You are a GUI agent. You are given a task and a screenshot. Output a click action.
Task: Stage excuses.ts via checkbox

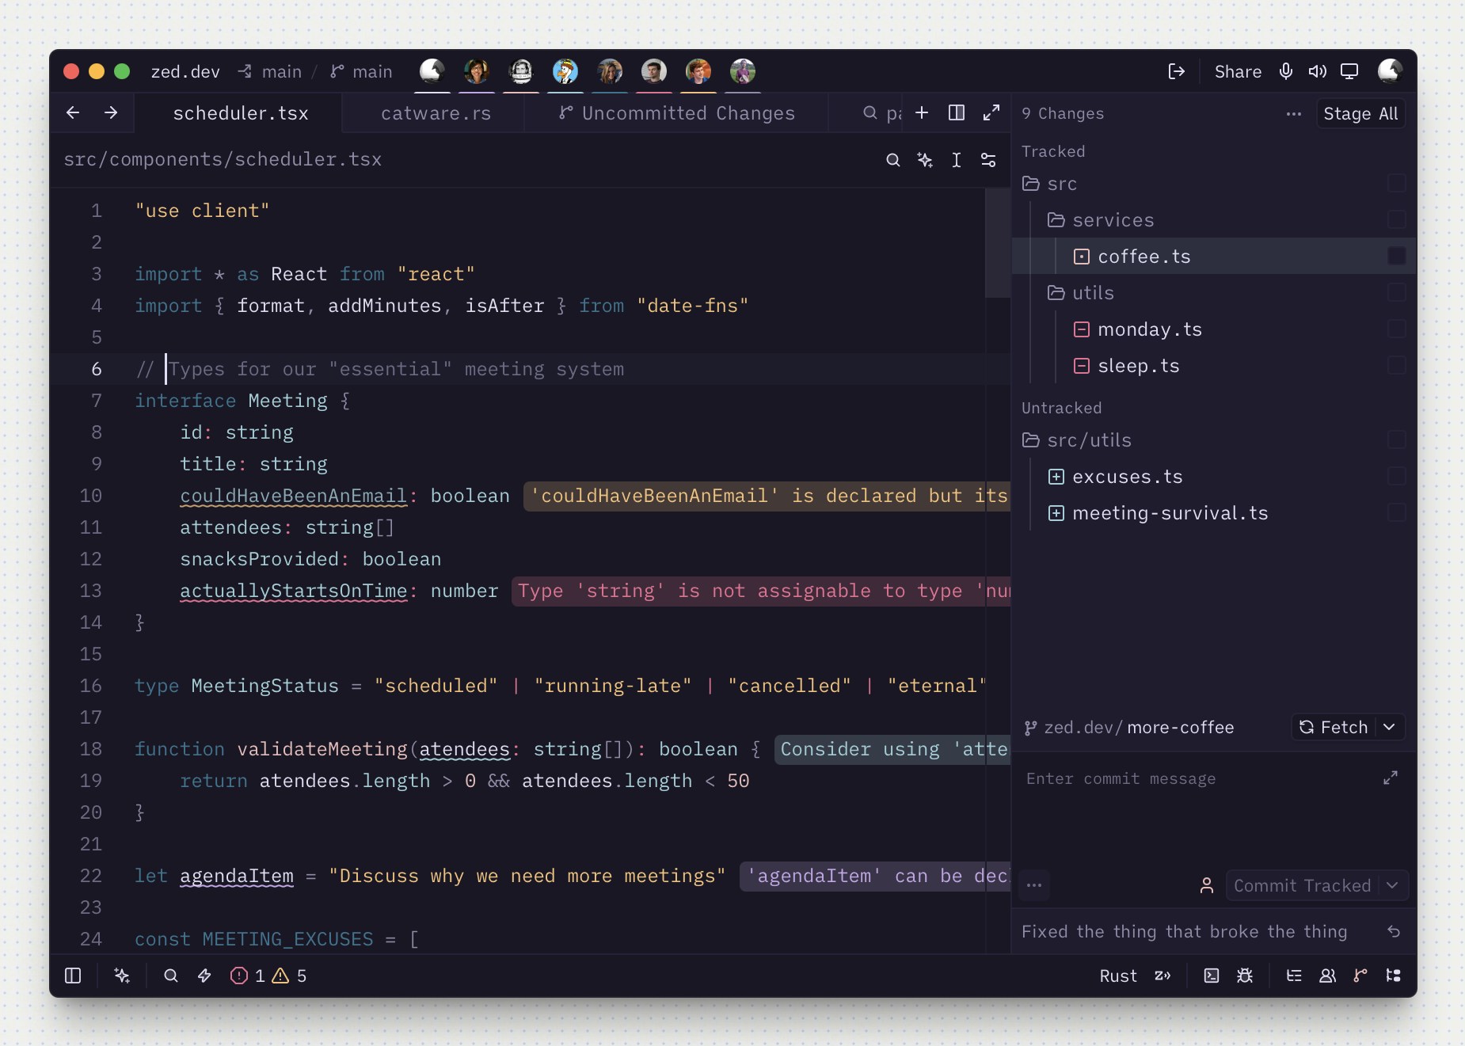(x=1397, y=476)
